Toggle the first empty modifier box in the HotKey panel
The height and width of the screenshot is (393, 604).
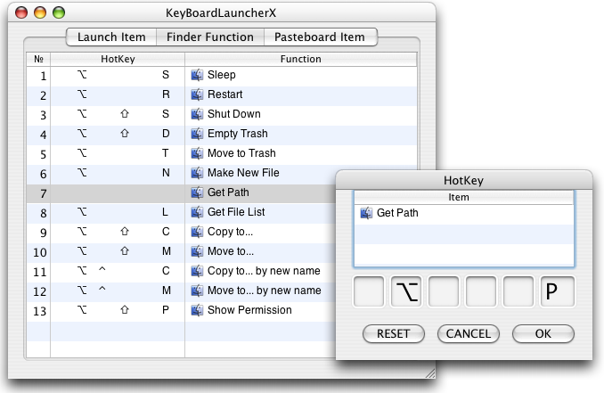click(369, 291)
